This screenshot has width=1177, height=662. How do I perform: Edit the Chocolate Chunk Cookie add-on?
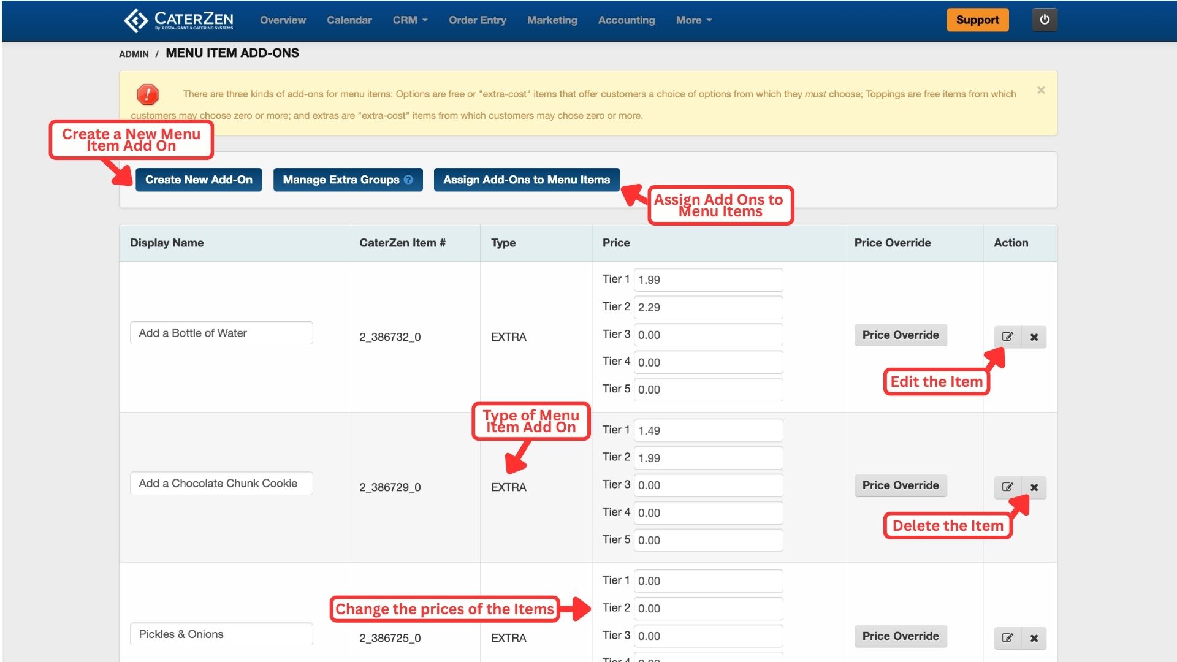coord(1007,487)
